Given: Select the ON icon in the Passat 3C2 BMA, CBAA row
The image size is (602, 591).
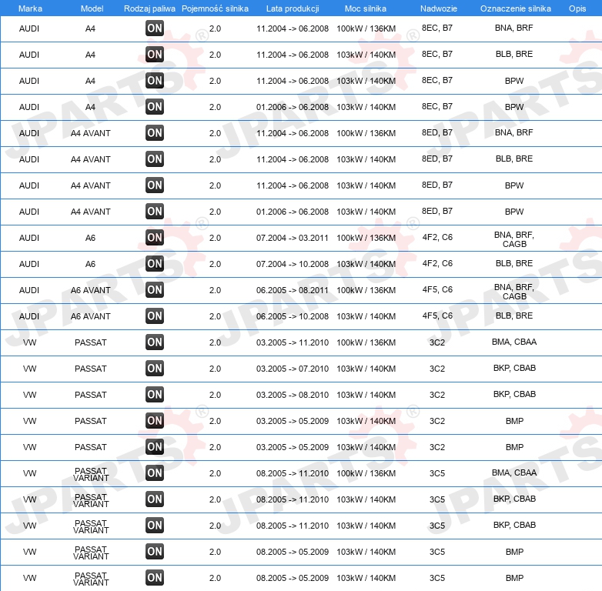Looking at the screenshot, I should [x=155, y=342].
